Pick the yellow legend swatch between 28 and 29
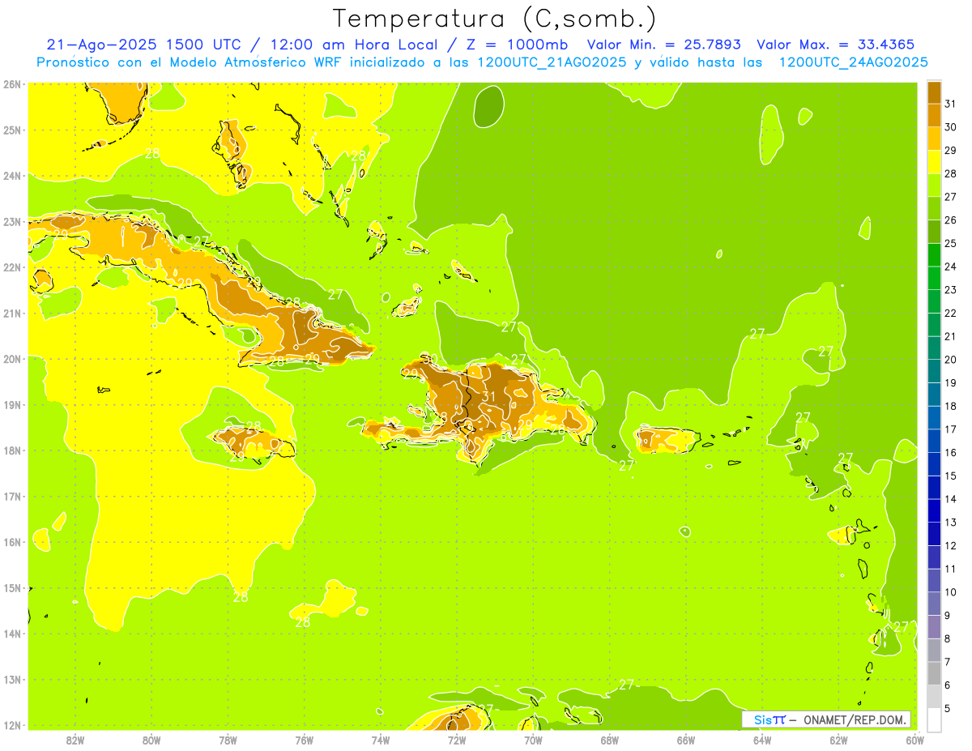 click(x=934, y=162)
